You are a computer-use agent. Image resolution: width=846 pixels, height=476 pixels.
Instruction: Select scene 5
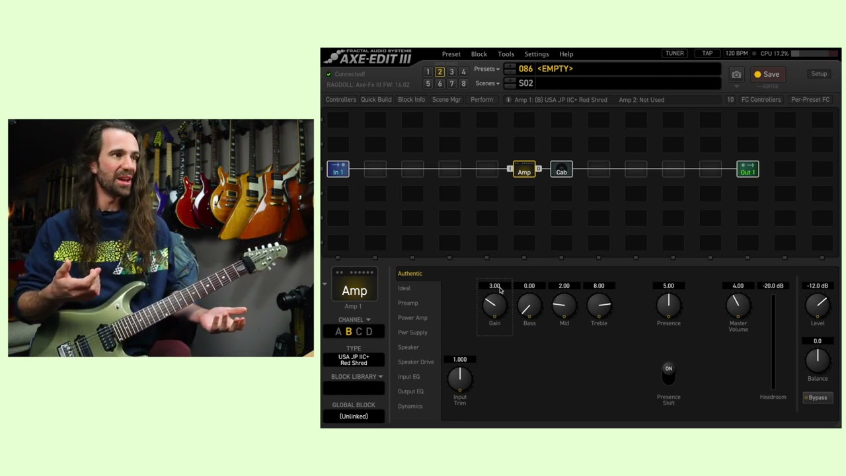click(x=428, y=84)
